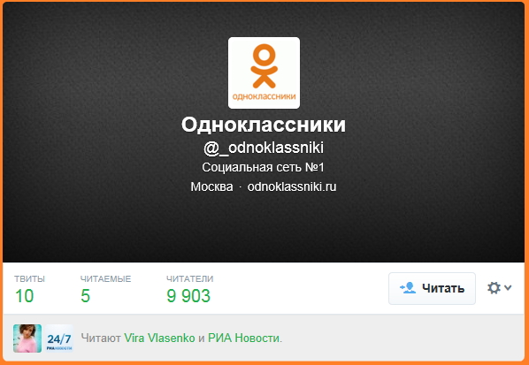Click the dark header banner background

pyautogui.click(x=101, y=135)
